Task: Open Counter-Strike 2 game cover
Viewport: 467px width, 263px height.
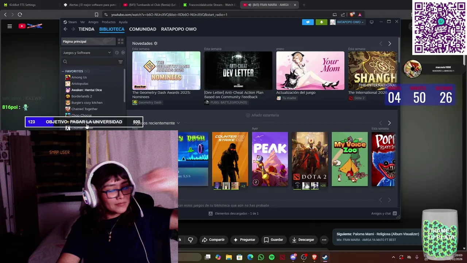Action: 230,159
